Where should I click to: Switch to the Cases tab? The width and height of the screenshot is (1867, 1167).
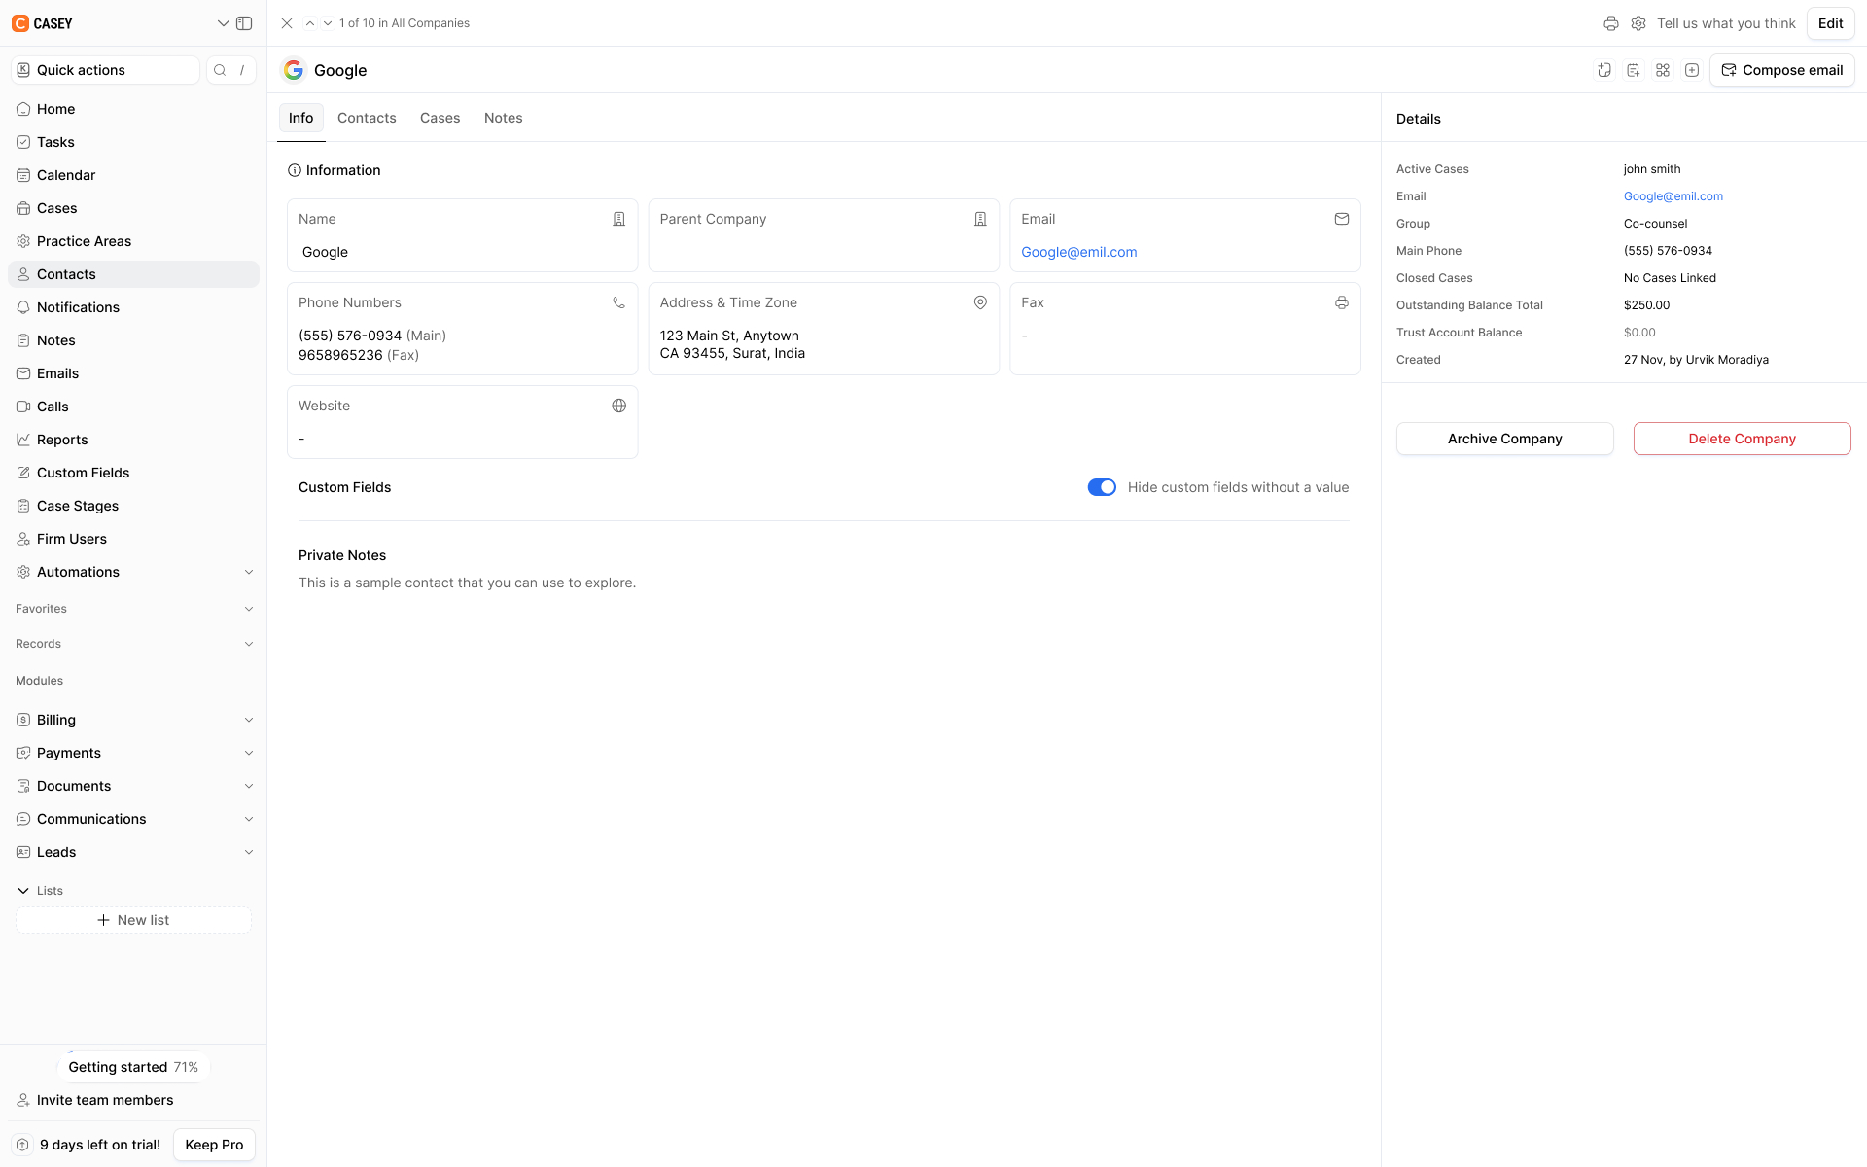(x=440, y=118)
